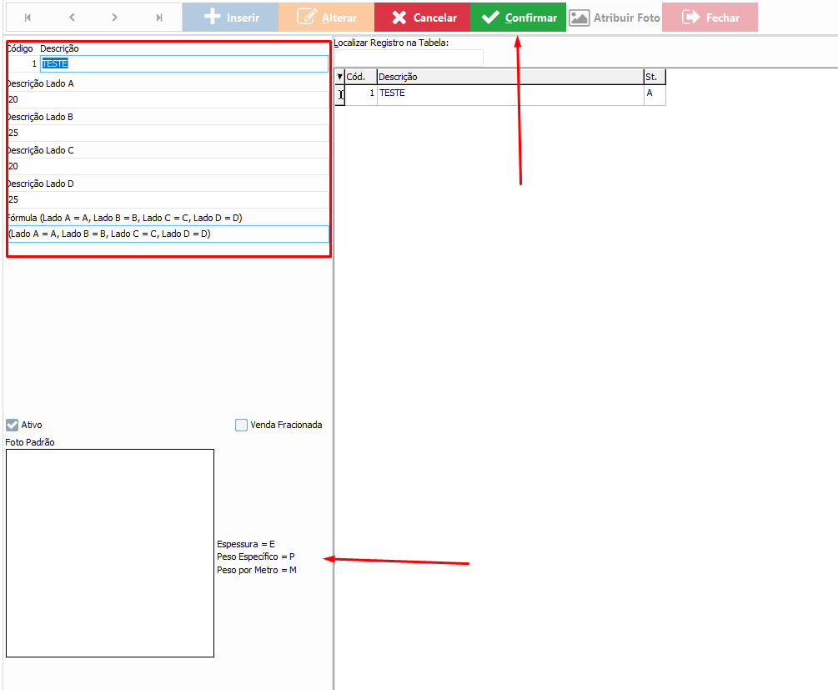
Task: Click the Alterar edit button
Action: pos(326,18)
